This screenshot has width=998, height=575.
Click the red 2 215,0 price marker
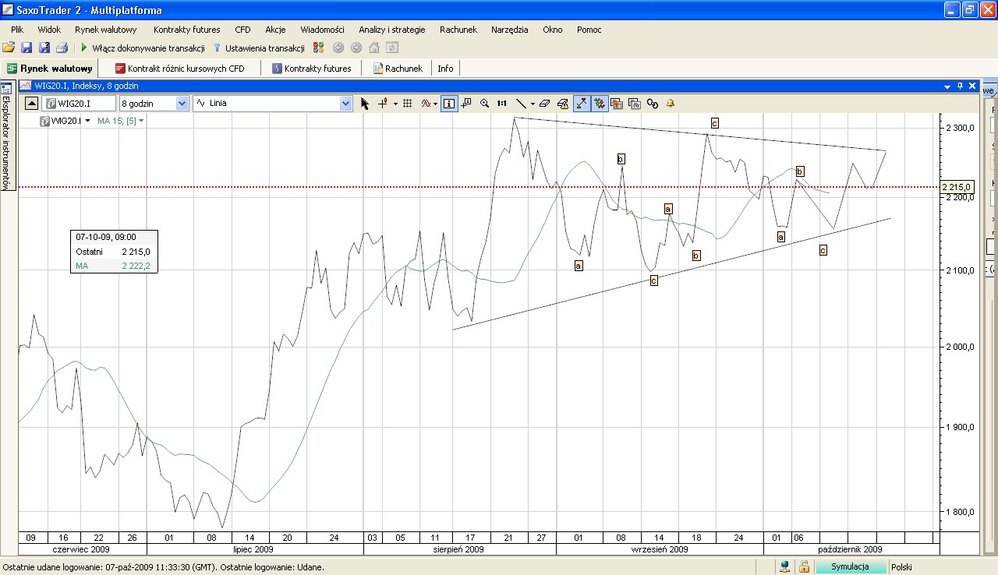(x=957, y=187)
